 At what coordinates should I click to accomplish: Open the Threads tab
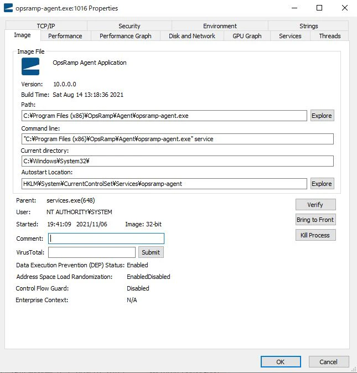[x=330, y=36]
